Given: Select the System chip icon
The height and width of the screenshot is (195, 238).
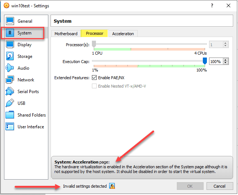Looking at the screenshot, I should [x=10, y=33].
